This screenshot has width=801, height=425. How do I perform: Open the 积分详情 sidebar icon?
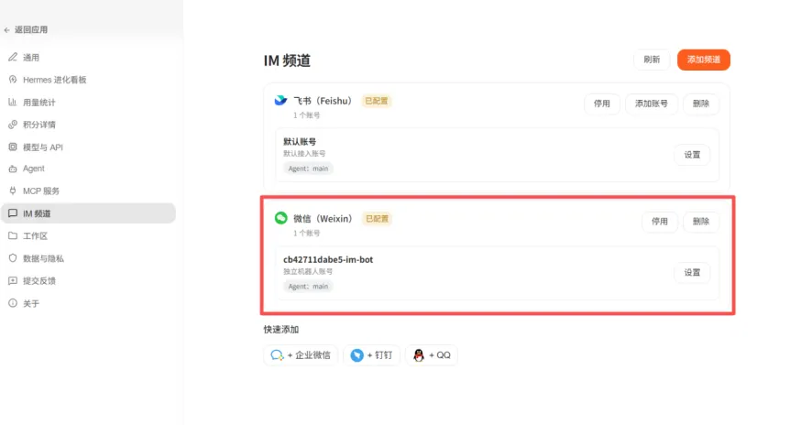coord(13,125)
